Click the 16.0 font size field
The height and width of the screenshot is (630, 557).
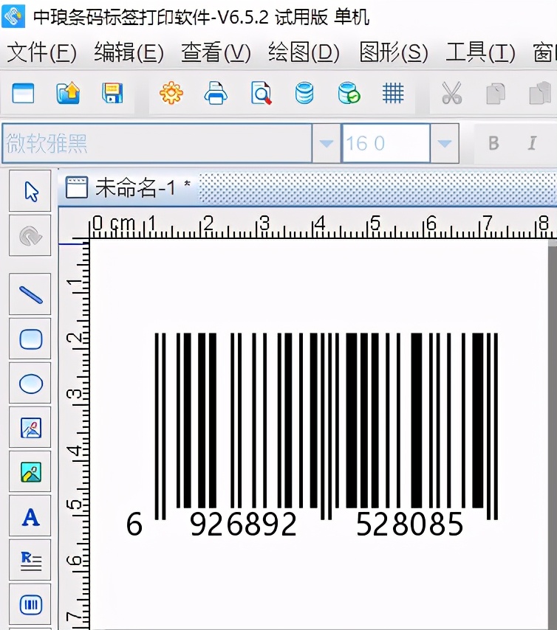386,143
